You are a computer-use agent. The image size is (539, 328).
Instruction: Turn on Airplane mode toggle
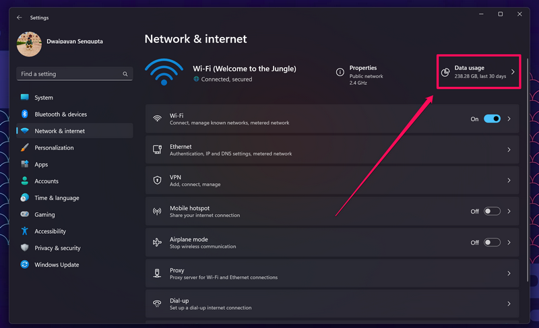(492, 242)
